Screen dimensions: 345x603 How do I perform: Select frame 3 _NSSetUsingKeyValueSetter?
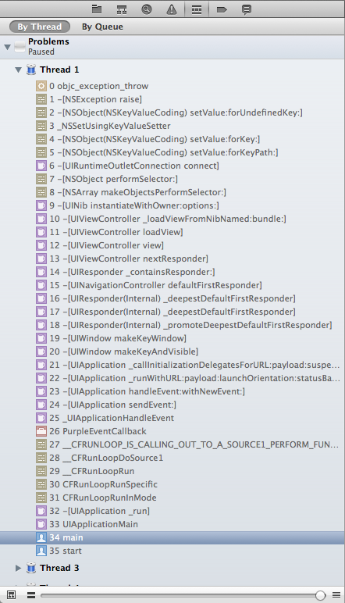[x=172, y=126]
